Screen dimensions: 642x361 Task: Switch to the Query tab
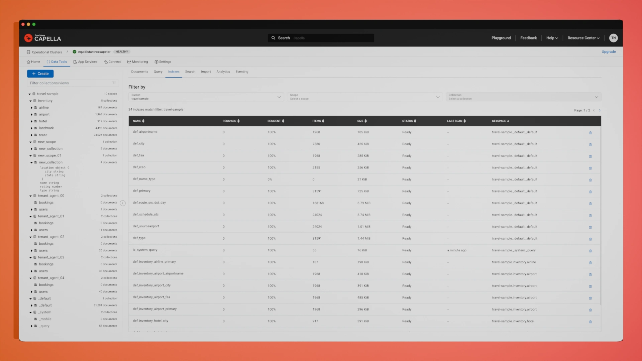[x=158, y=72]
